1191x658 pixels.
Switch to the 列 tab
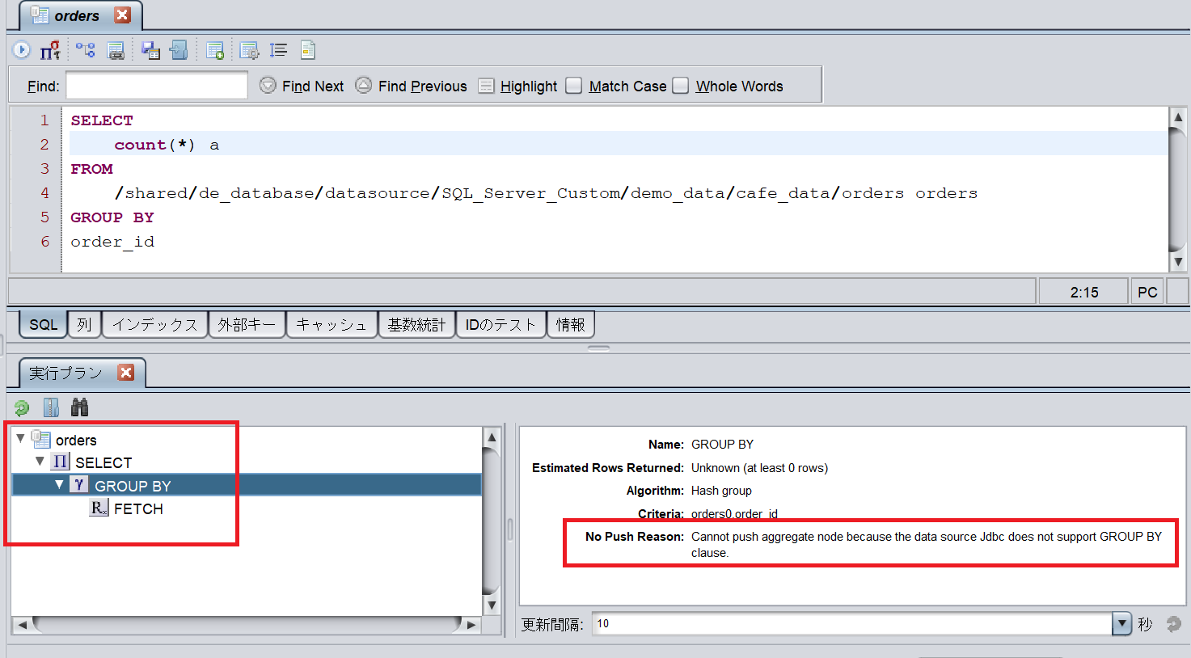click(x=84, y=324)
